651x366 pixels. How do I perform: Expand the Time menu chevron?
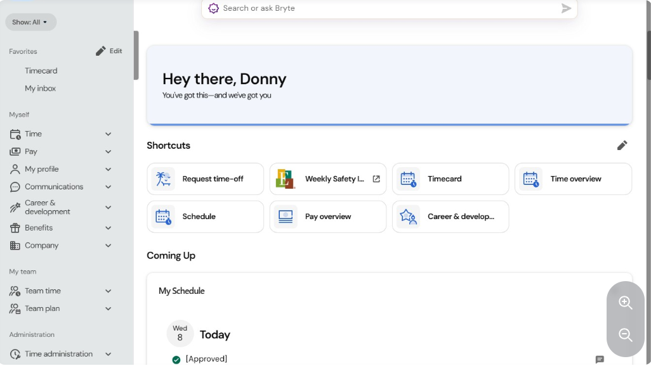(108, 134)
